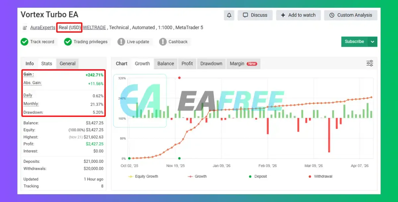
Task: Click the Vortex Turbo EA title
Action: pos(49,15)
